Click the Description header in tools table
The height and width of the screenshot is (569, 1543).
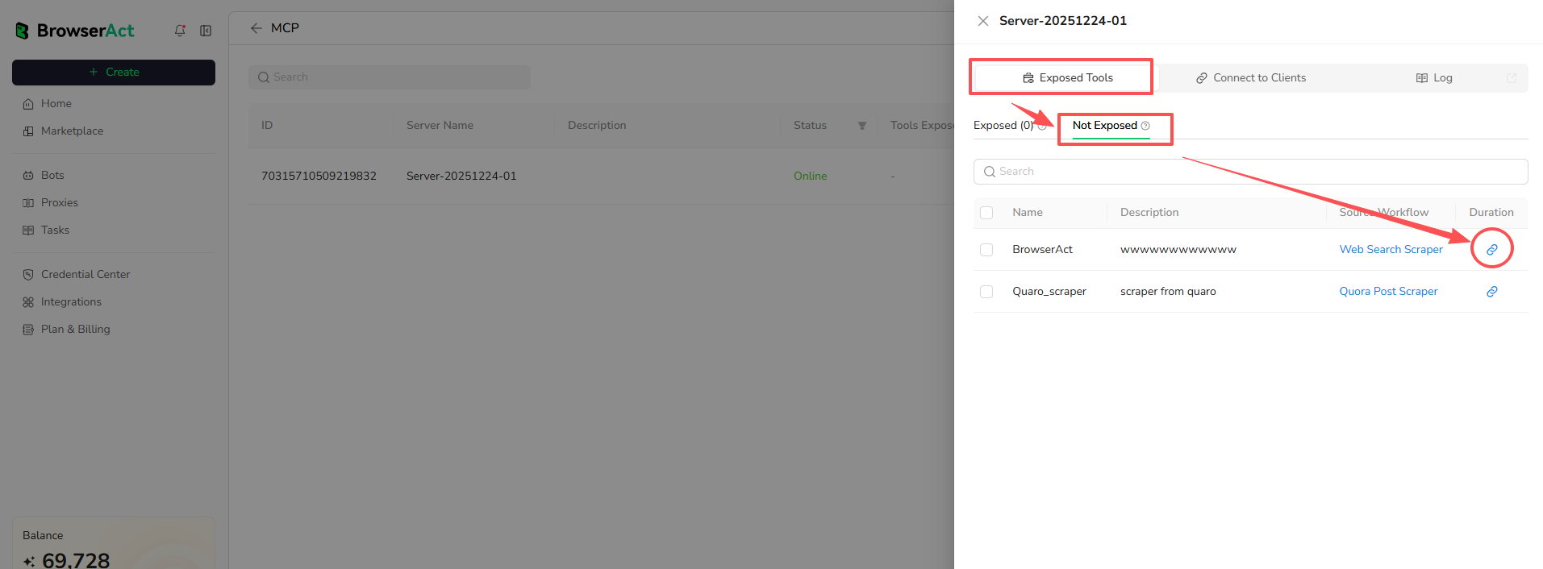[1149, 212]
